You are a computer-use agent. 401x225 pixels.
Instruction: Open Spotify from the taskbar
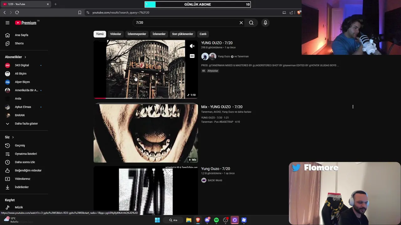216,220
